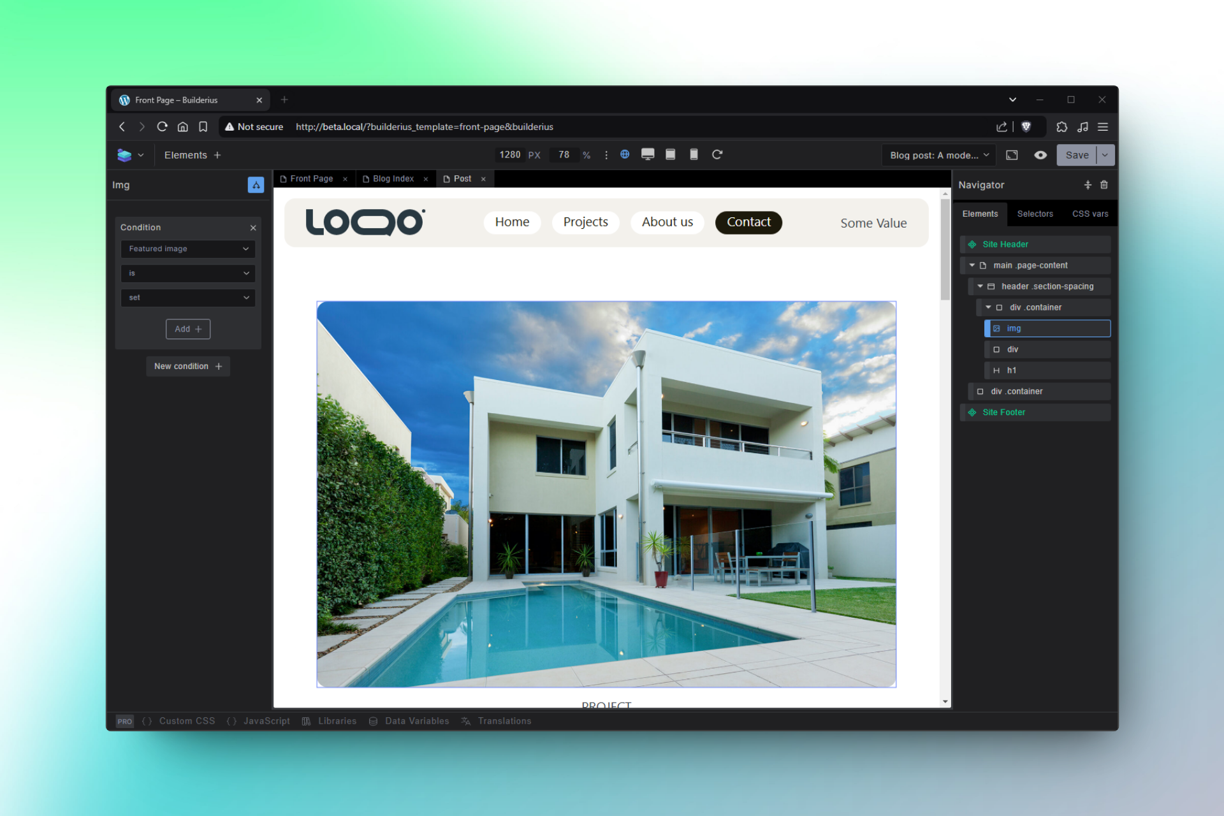Delete element using Navigator trash icon
The width and height of the screenshot is (1224, 816).
1104,185
